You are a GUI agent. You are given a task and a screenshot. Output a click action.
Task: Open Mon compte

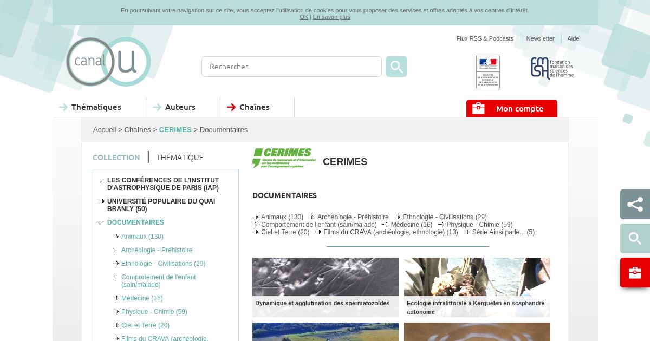[512, 108]
